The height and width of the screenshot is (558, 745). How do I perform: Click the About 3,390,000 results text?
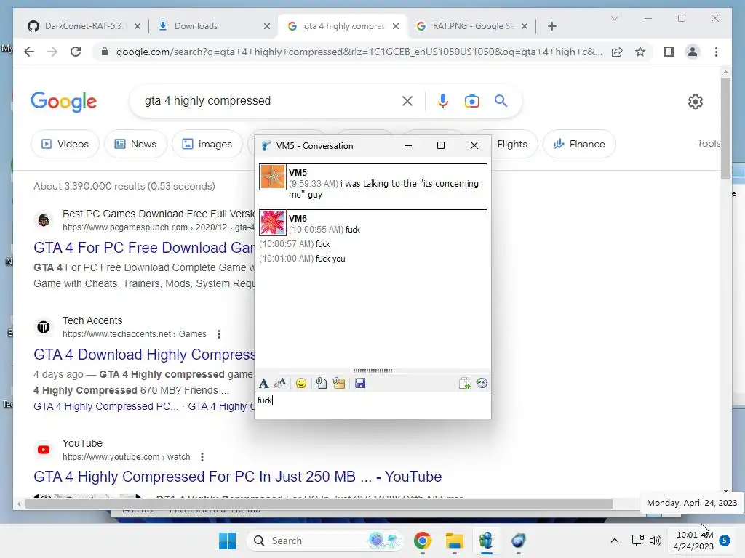(x=124, y=186)
